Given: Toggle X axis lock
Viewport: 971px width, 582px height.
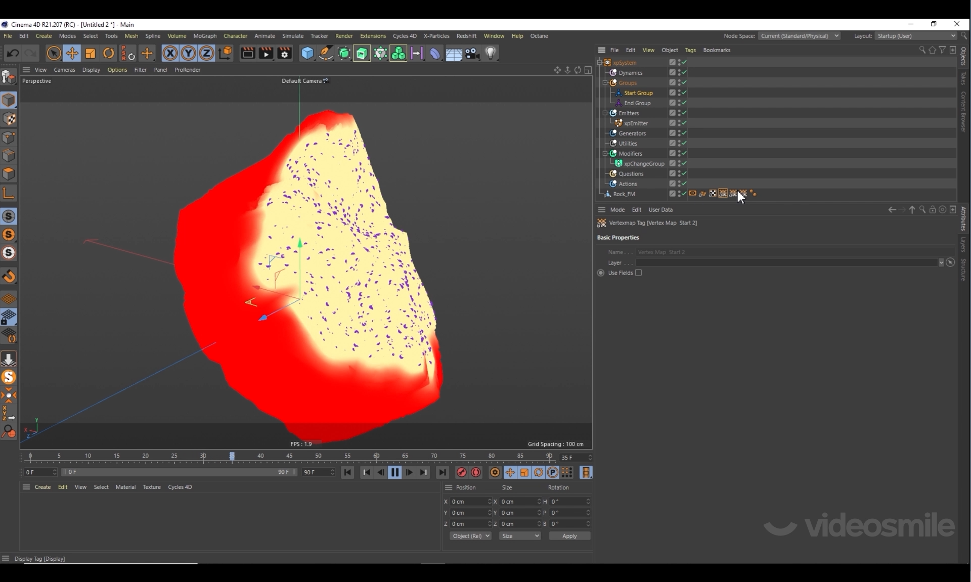Looking at the screenshot, I should [x=170, y=53].
